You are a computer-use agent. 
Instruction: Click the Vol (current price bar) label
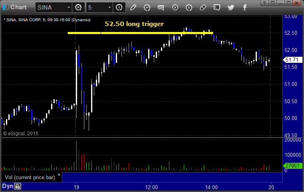(x=30, y=178)
